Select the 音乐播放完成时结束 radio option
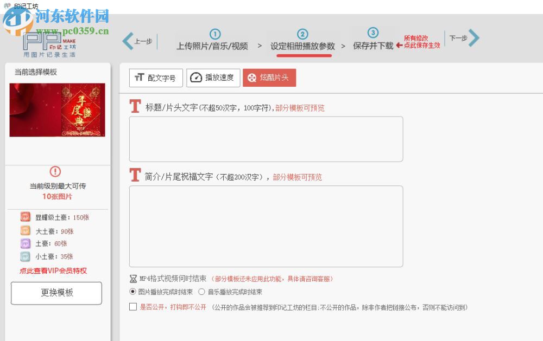Screen dimensions: 543x341 coord(201,291)
